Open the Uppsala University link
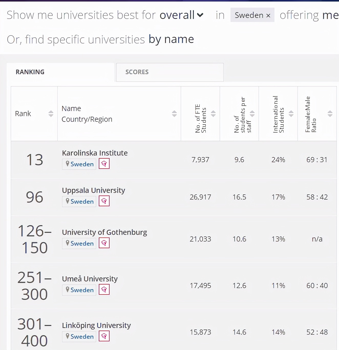339x350 pixels. [x=93, y=190]
